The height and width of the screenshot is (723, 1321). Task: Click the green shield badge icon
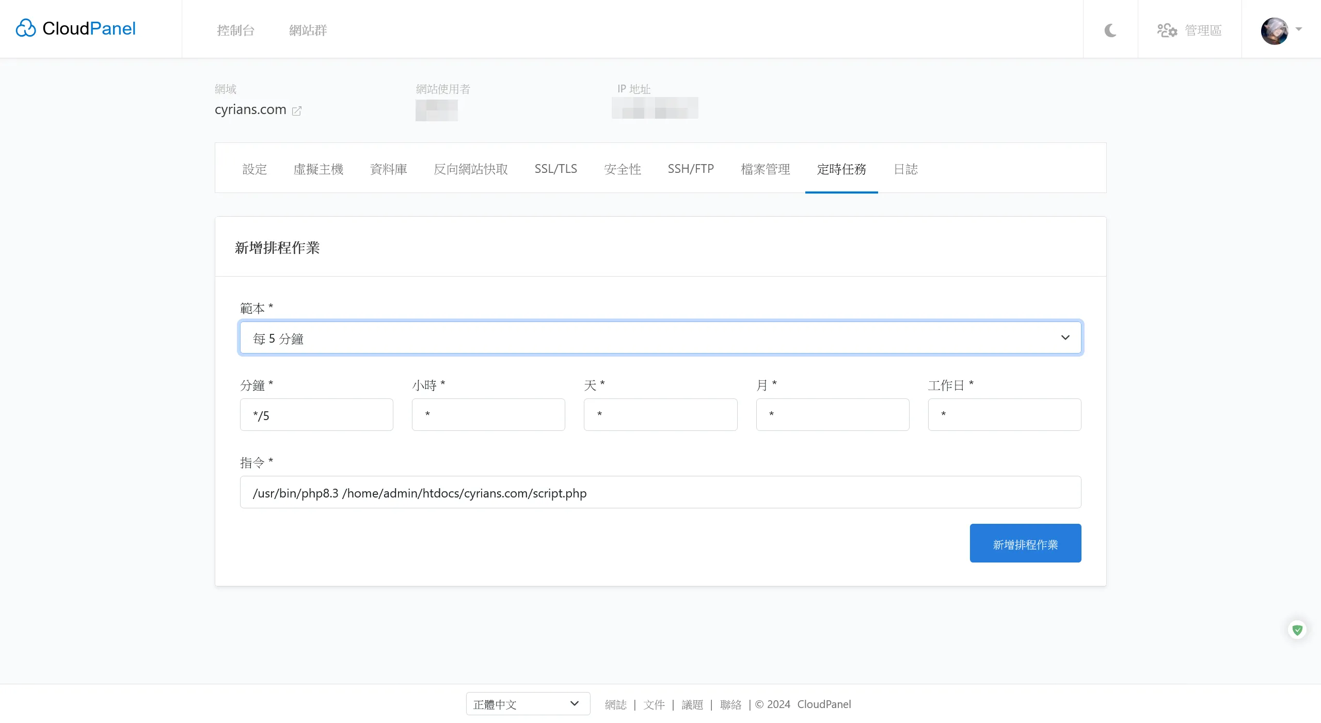tap(1297, 630)
